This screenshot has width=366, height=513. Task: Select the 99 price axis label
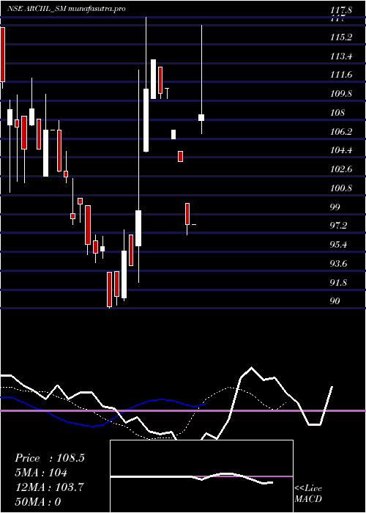[335, 207]
